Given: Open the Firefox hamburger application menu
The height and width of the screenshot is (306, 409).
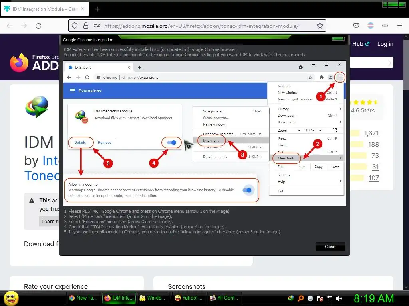Looking at the screenshot, I should click(399, 25).
